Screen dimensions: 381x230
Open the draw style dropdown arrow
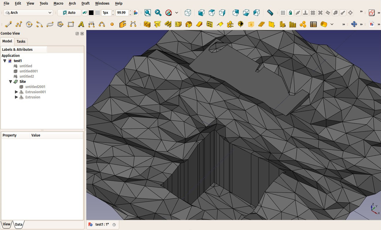coord(177,13)
